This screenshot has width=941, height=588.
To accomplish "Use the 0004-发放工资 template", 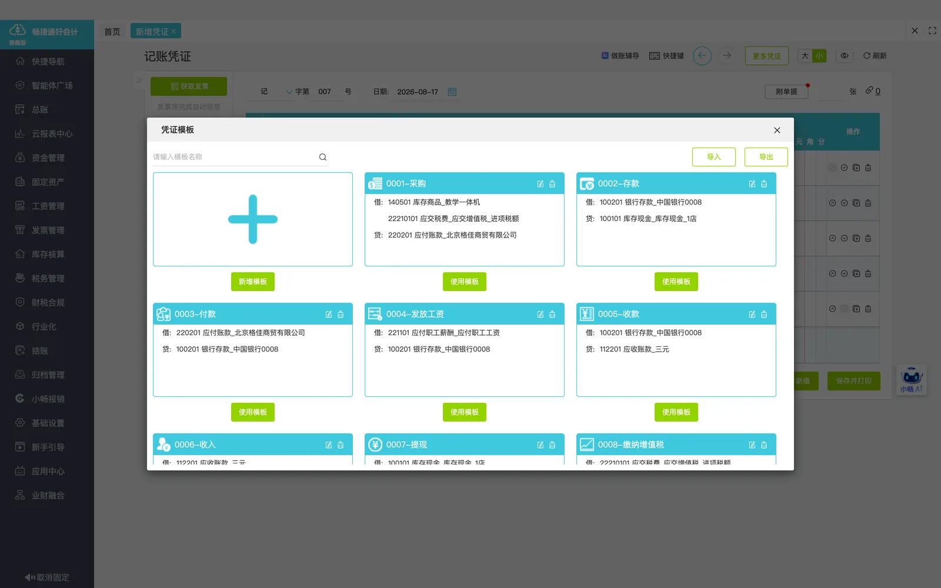I will (x=465, y=412).
